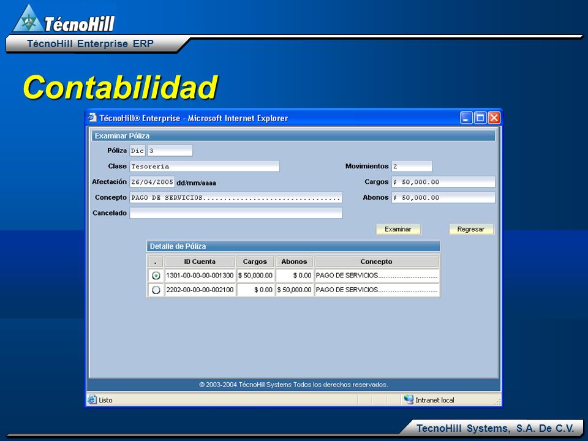588x441 pixels.
Task: Click the Intranet local zone icon
Action: coord(409,399)
